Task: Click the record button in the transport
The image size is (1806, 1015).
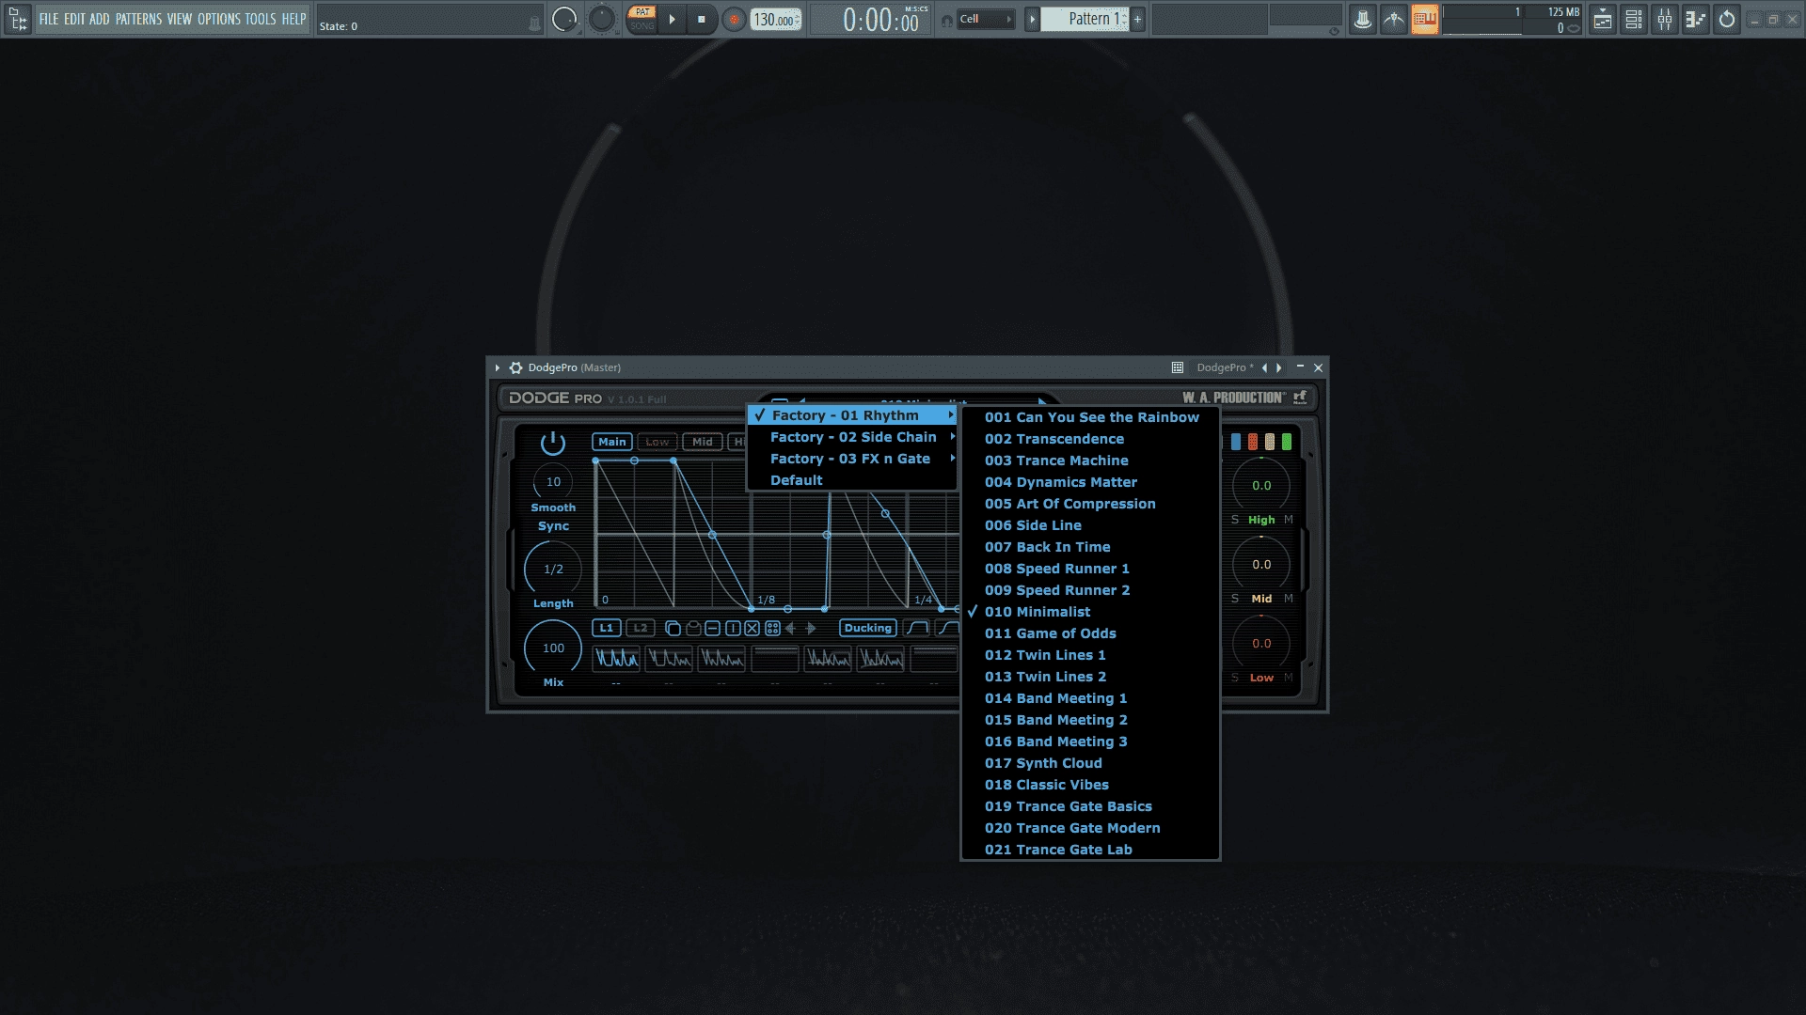Action: click(734, 19)
